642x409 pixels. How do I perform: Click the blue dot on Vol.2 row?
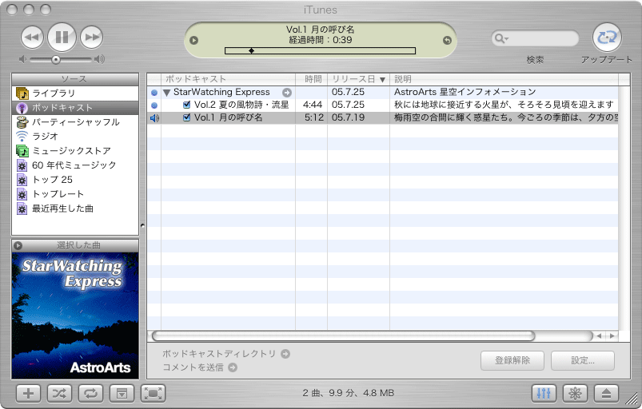click(154, 105)
